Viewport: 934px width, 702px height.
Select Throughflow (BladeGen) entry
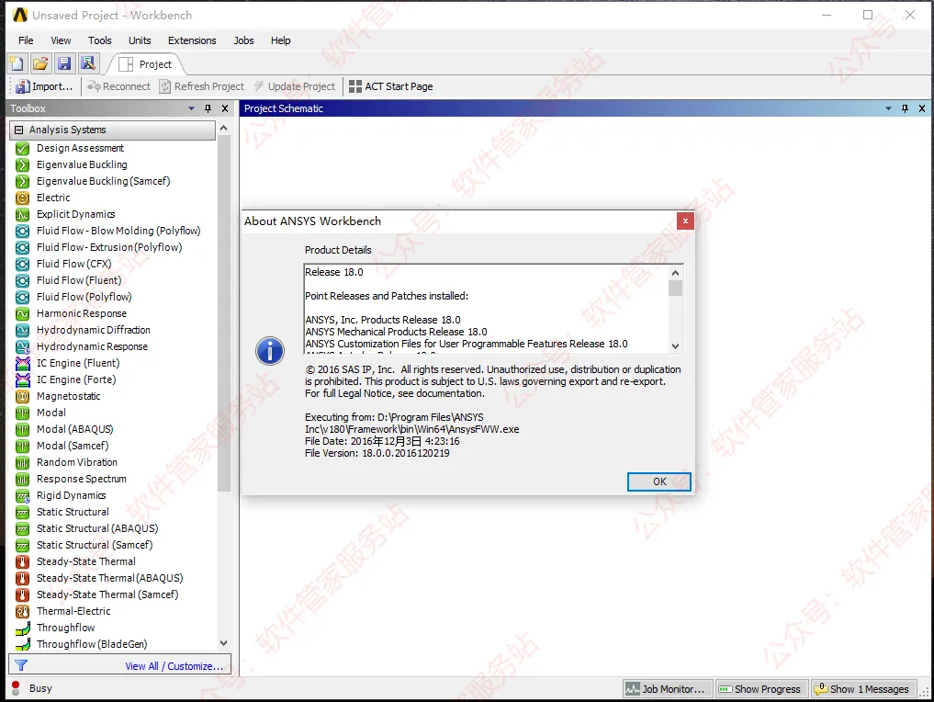click(x=92, y=644)
